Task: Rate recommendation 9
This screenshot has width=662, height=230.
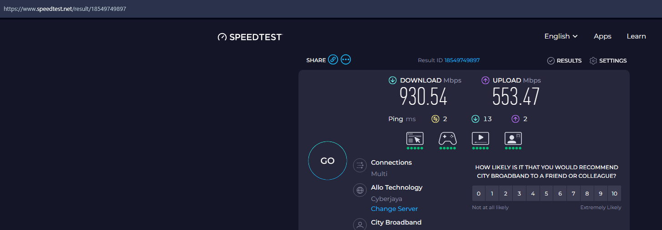Action: [x=601, y=193]
